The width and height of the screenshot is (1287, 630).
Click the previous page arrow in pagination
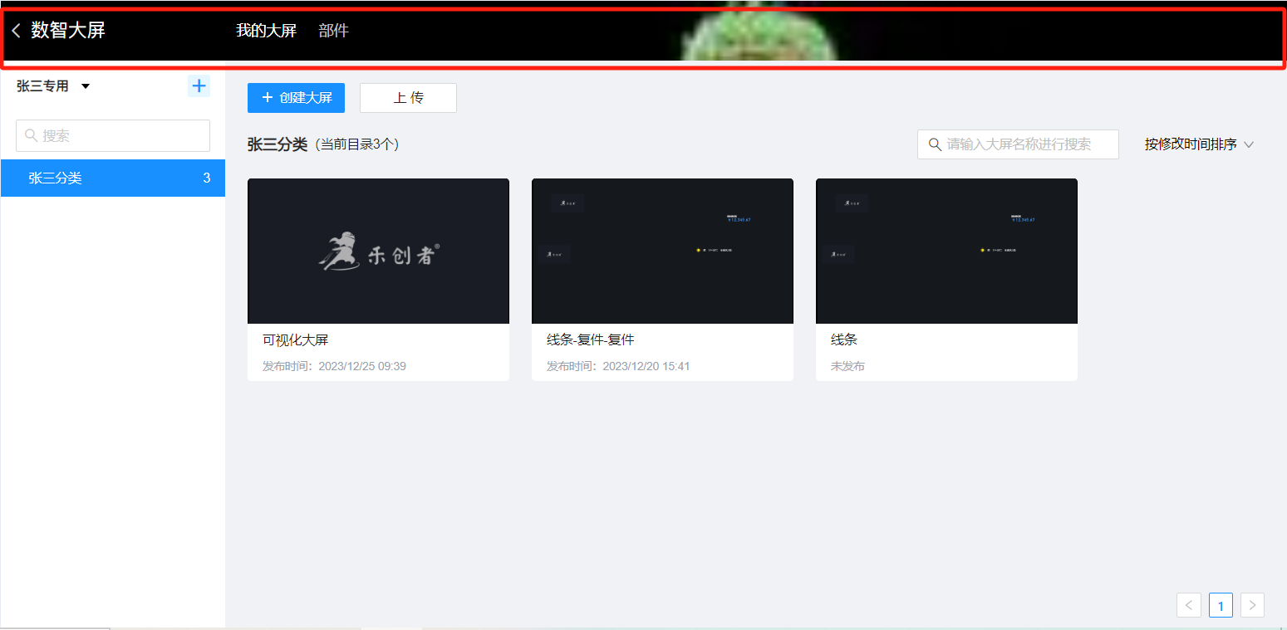tap(1188, 605)
